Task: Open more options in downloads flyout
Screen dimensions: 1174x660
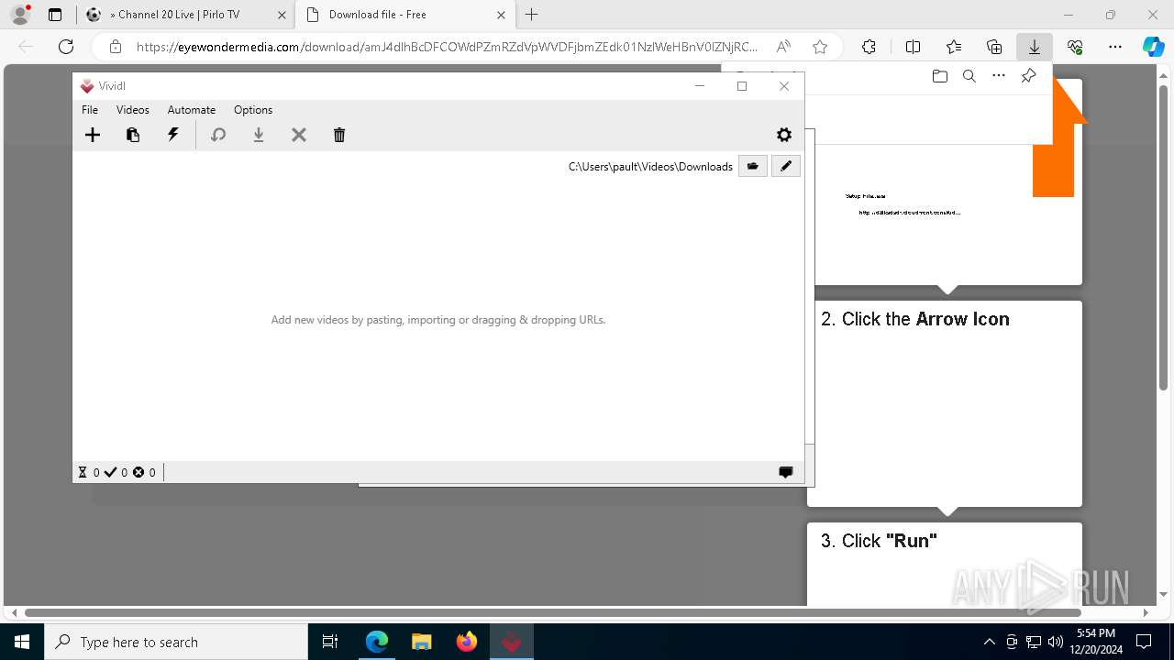Action: pos(999,76)
